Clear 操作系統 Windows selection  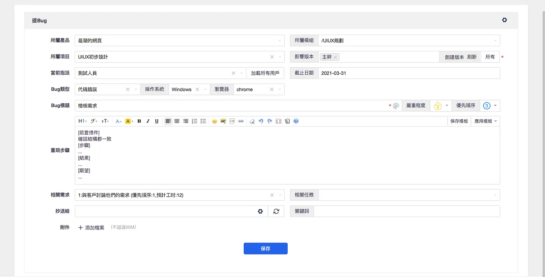point(197,89)
